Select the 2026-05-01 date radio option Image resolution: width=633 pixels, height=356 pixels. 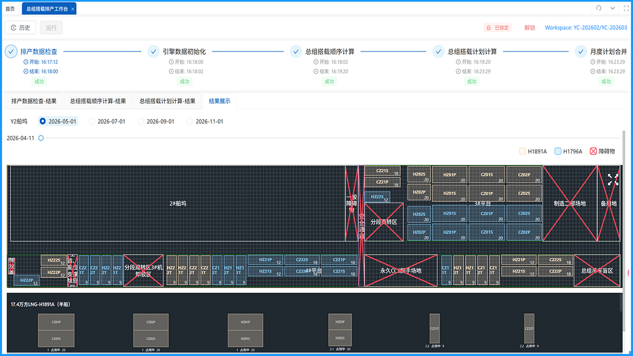[x=42, y=121]
